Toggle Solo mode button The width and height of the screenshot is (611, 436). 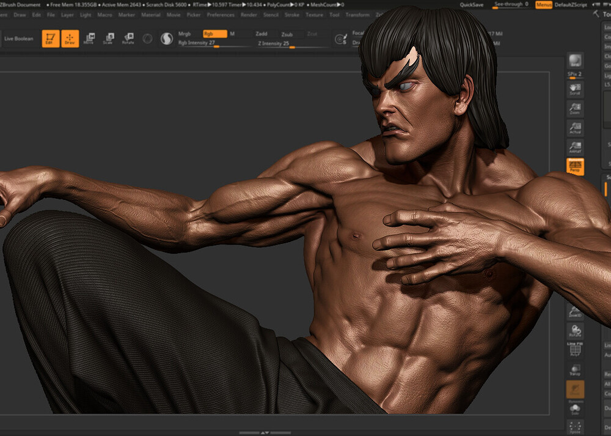click(x=575, y=410)
